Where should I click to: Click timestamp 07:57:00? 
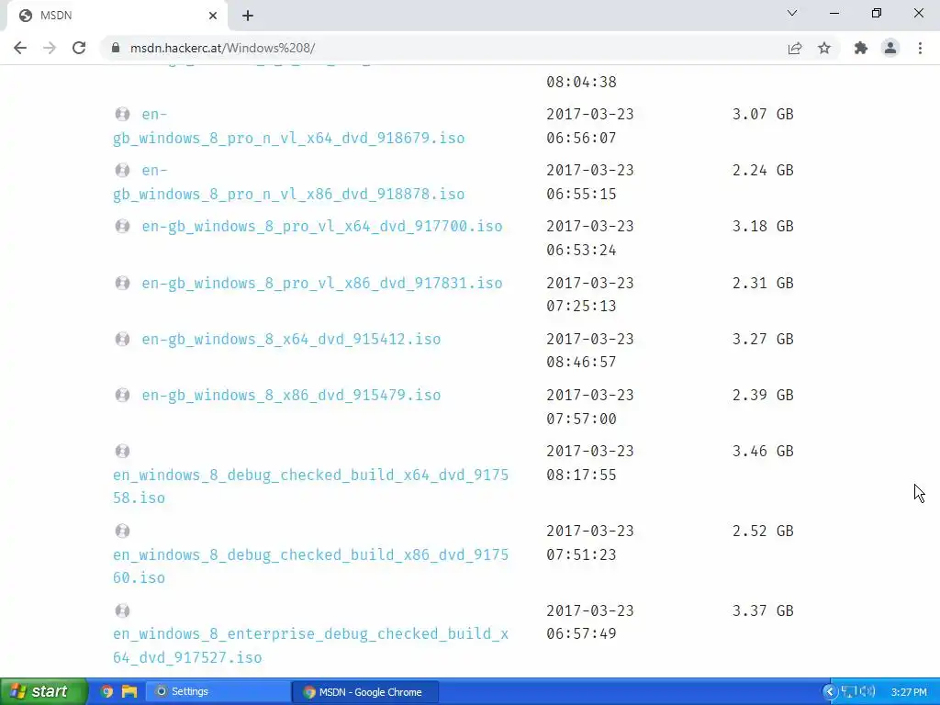click(x=581, y=419)
